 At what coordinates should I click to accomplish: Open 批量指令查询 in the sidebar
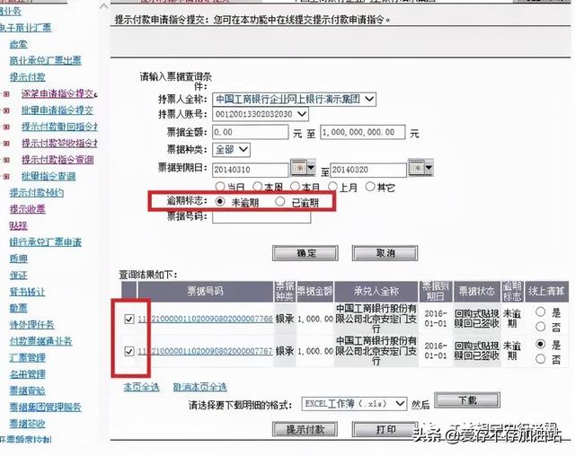coord(49,177)
